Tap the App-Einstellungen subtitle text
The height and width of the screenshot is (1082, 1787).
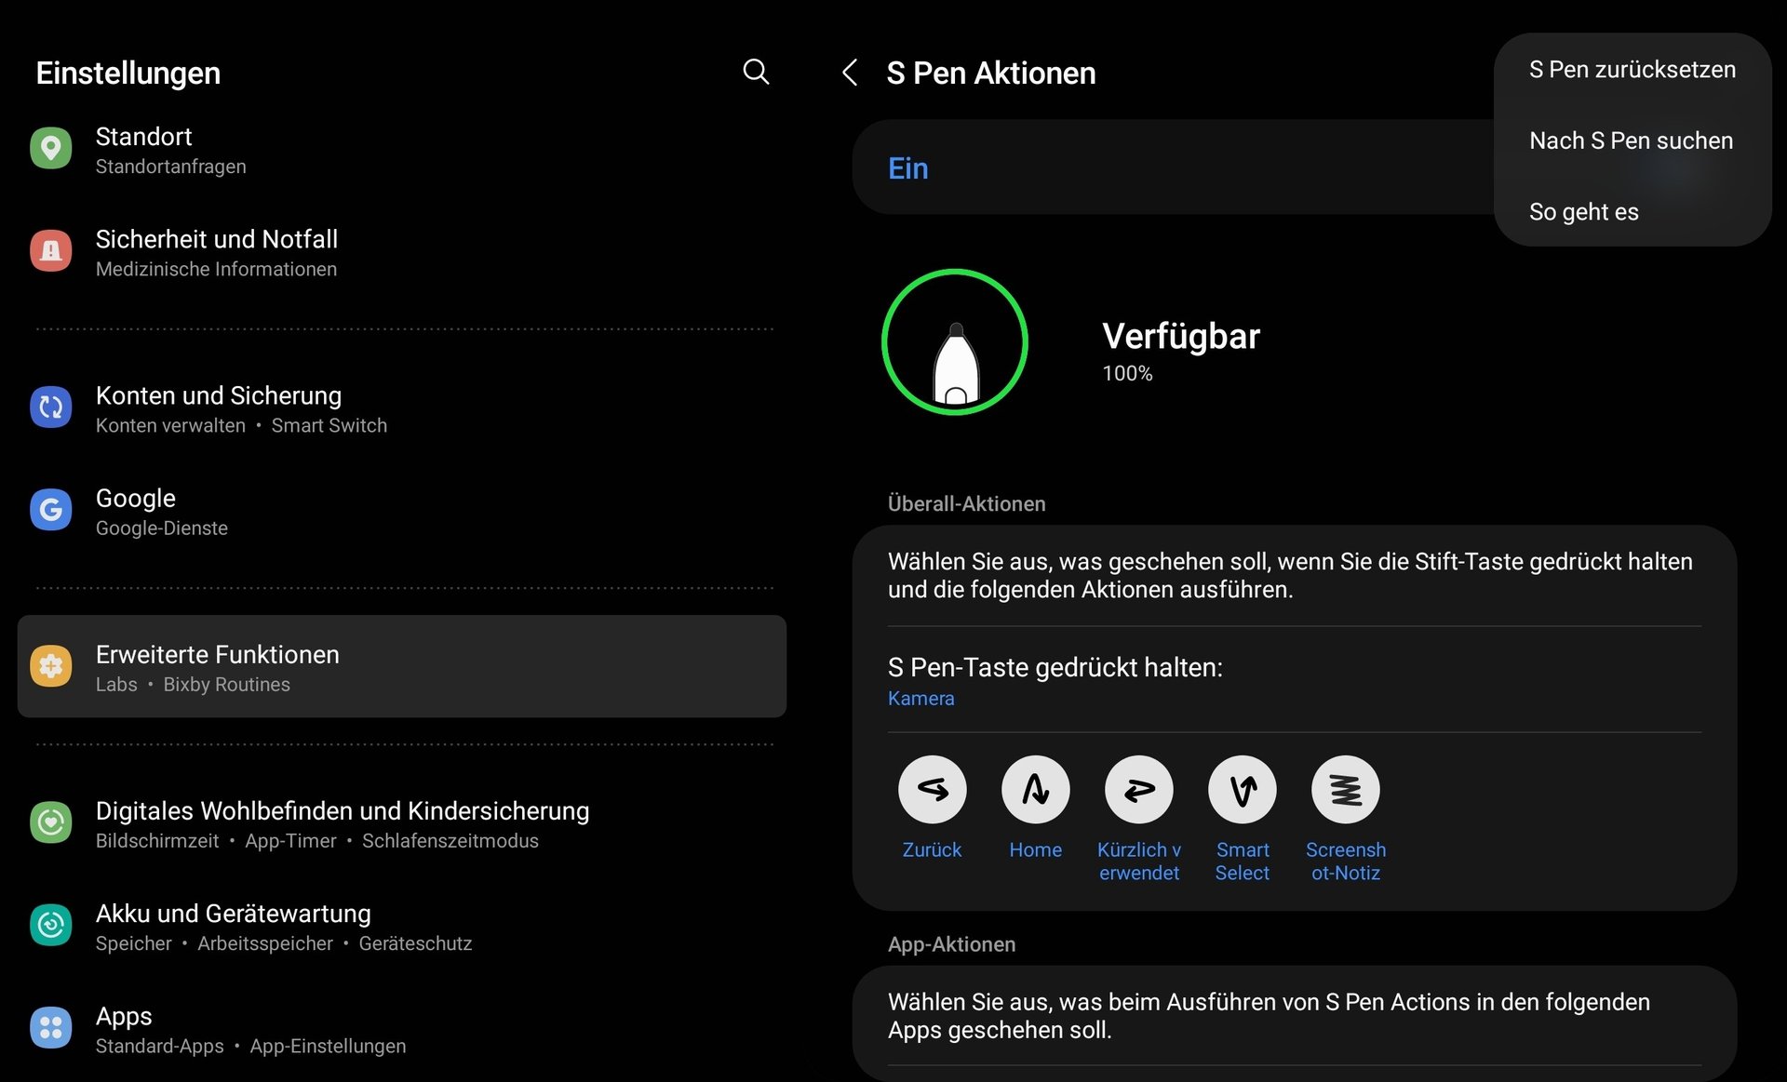coord(328,1046)
